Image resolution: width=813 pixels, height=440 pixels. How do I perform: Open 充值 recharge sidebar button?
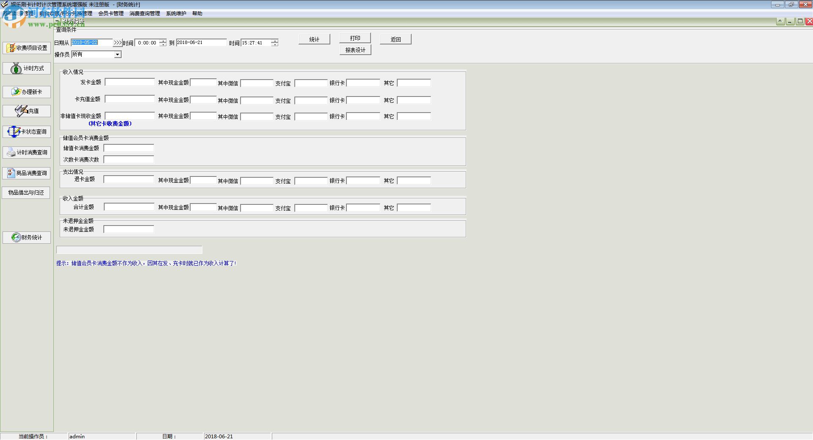pos(27,111)
